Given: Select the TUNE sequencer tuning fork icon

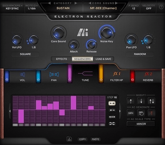Looking at the screenshot, I should 85,73.
